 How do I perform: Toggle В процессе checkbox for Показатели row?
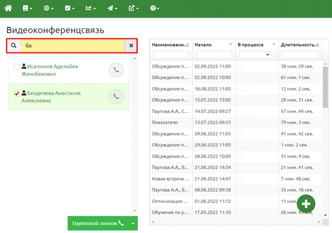240,122
